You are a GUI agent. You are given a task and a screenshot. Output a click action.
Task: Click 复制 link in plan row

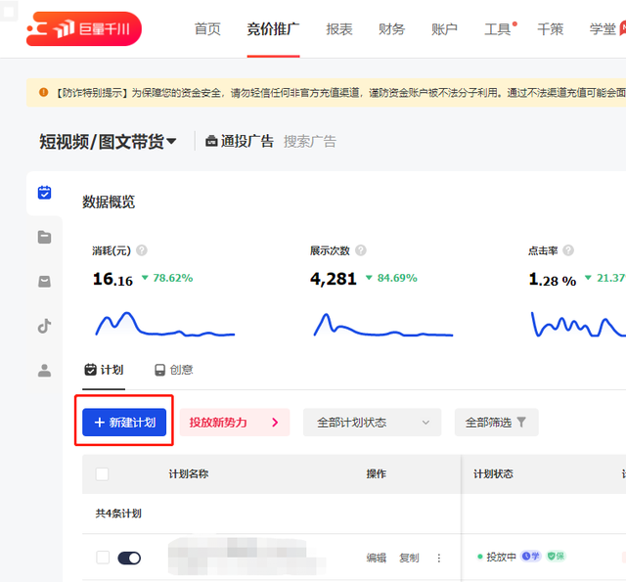409,558
